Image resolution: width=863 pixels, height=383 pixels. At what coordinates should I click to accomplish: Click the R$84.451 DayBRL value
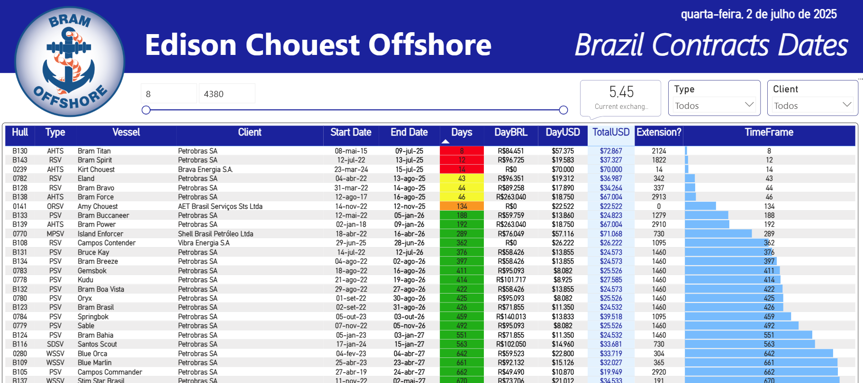(x=511, y=151)
